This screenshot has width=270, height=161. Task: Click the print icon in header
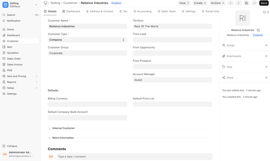pyautogui.click(x=246, y=3)
